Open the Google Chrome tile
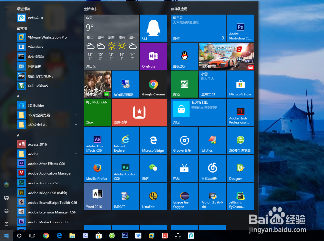This screenshot has height=241, width=324. (x=153, y=84)
